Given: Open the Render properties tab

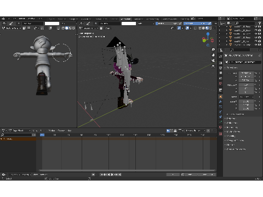Looking at the screenshot, I should click(x=221, y=62).
